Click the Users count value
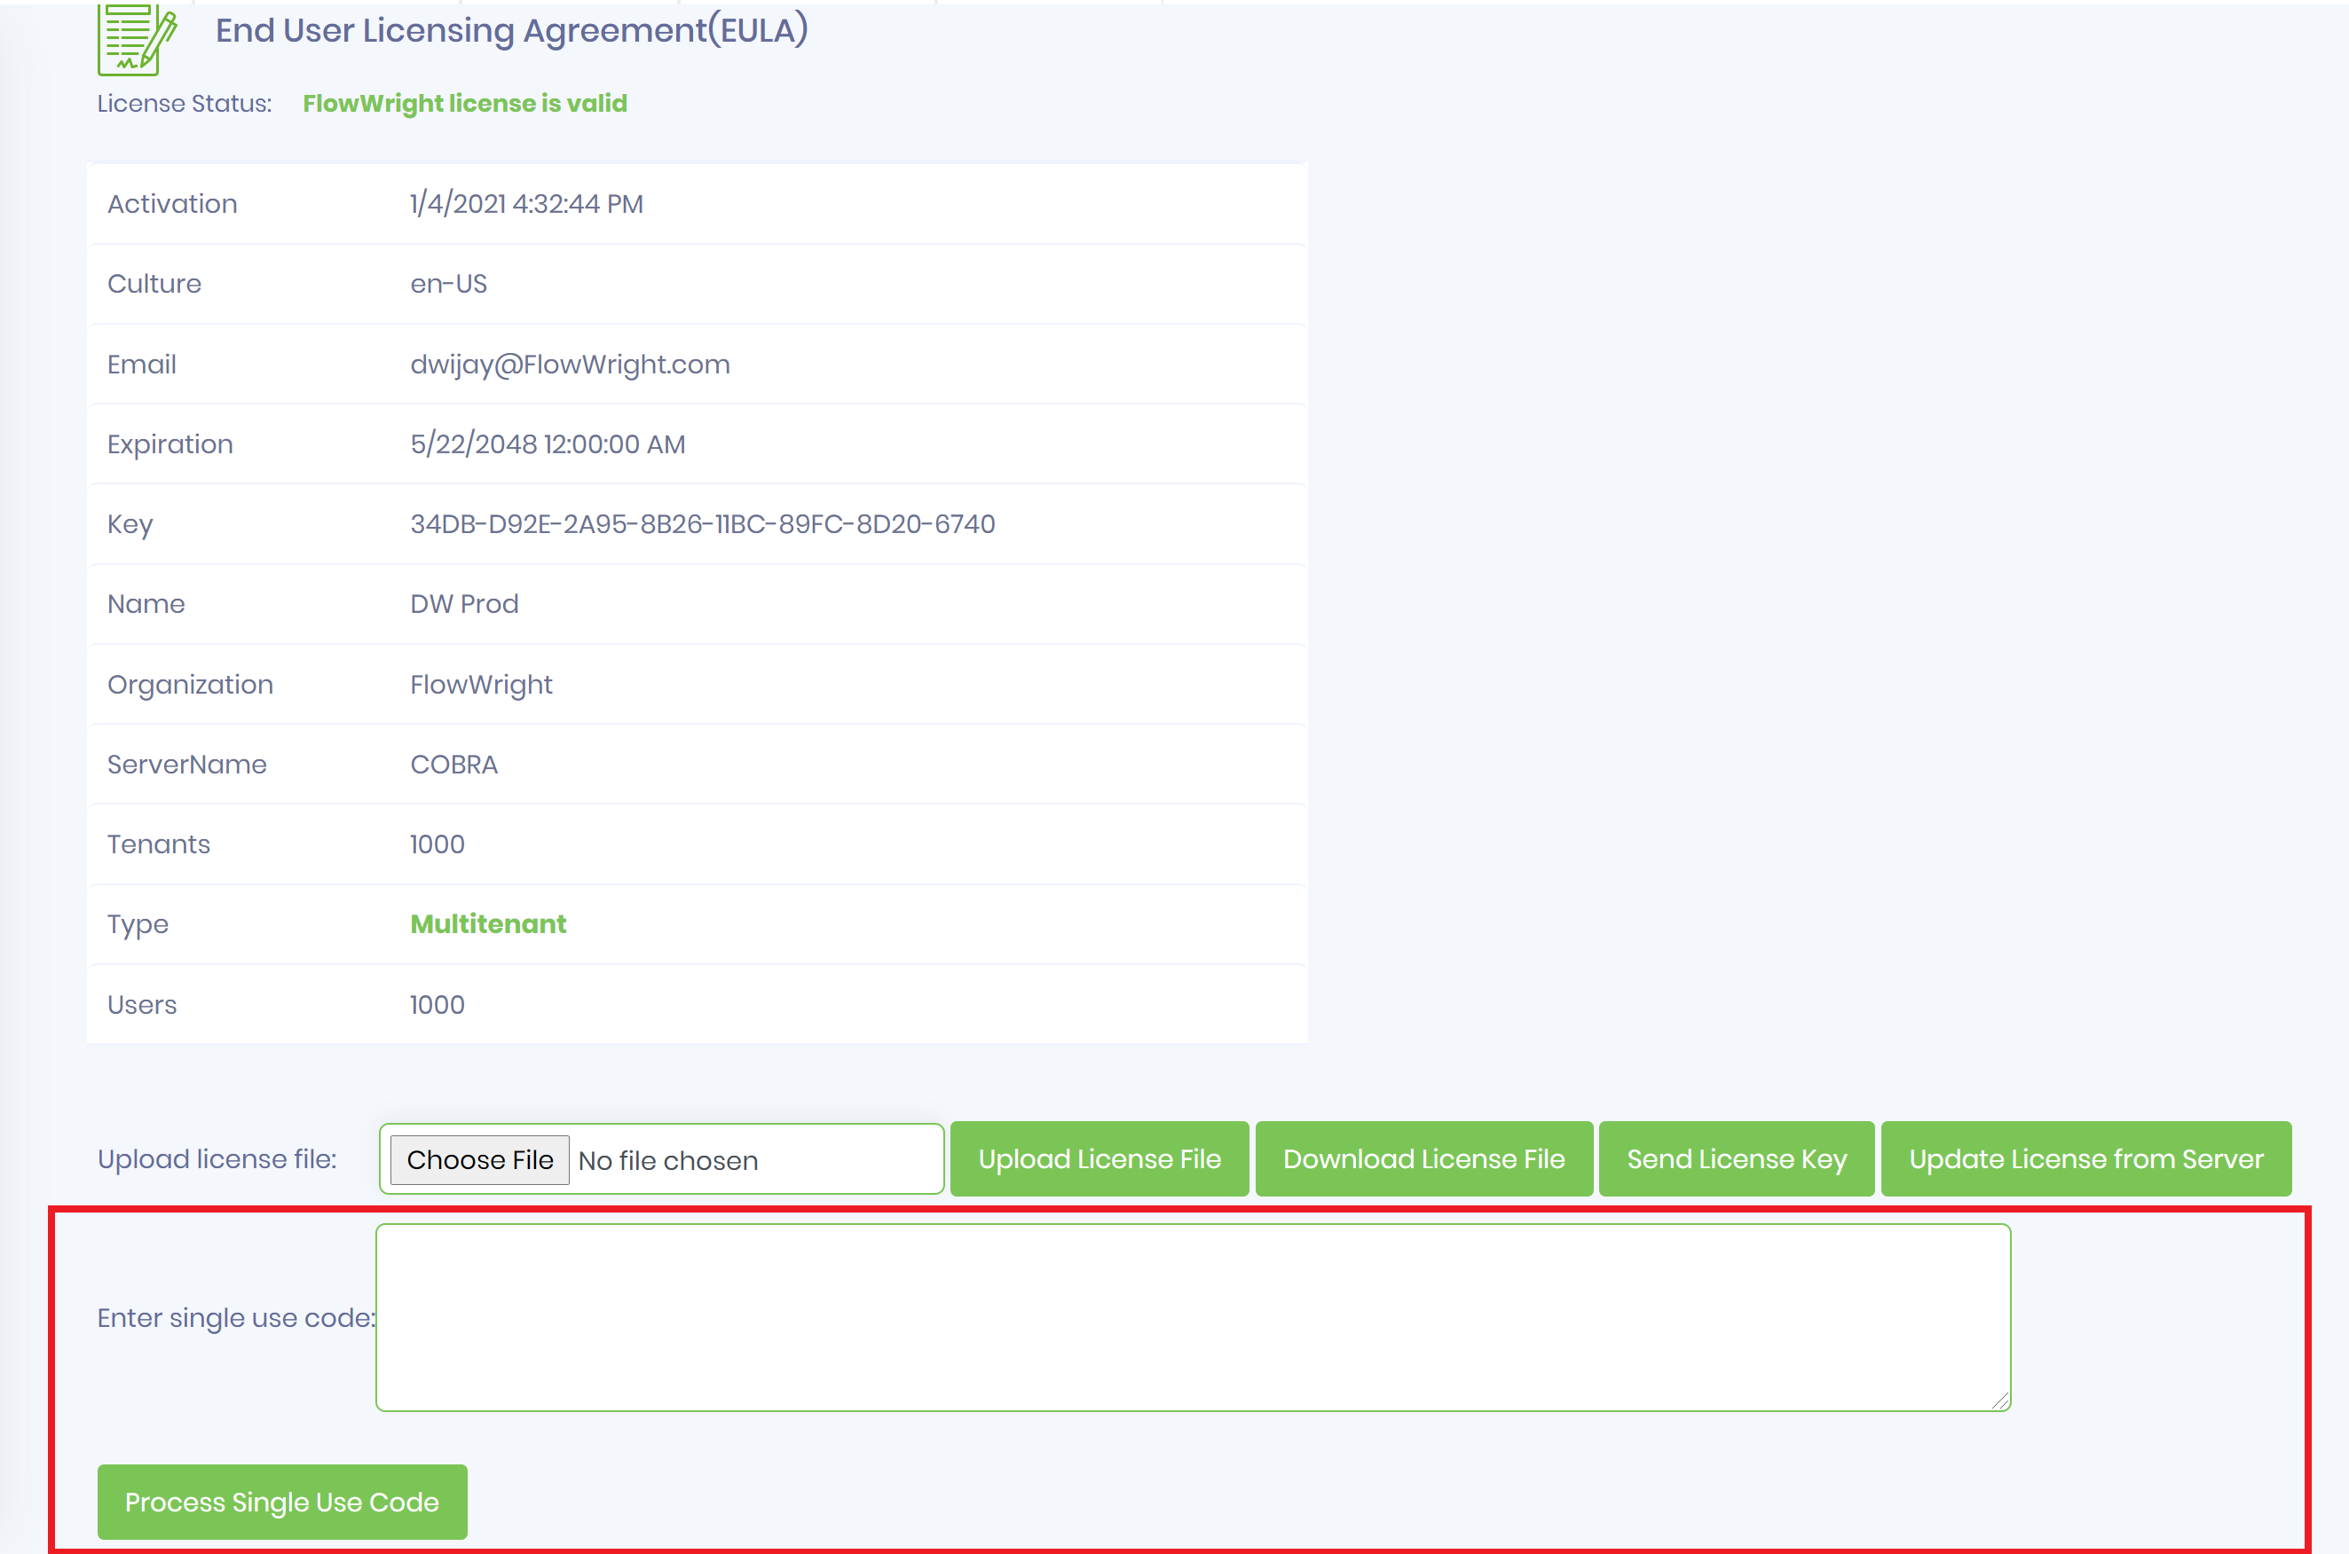This screenshot has height=1554, width=2349. pyautogui.click(x=437, y=1004)
